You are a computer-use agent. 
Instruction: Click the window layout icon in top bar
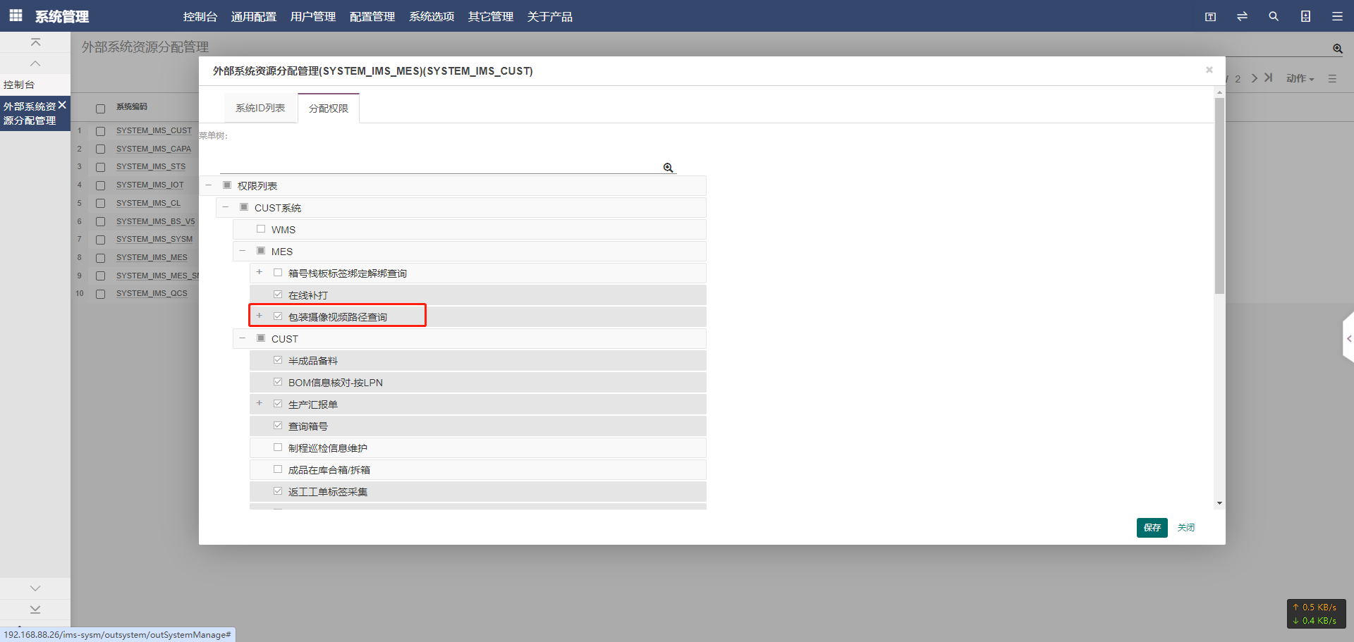click(x=1210, y=16)
